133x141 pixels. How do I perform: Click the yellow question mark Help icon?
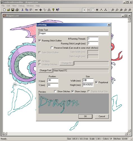point(53,10)
